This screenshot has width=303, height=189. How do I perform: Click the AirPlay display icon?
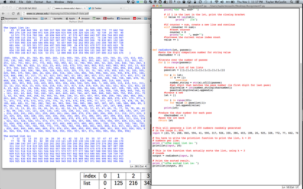click(189, 2)
